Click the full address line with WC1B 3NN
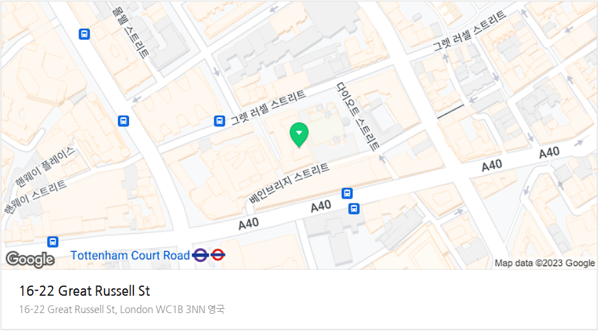The width and height of the screenshot is (601, 331). [122, 310]
